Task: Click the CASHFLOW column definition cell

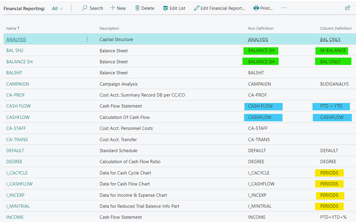Action: 332,117
